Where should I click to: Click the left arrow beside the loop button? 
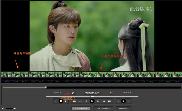click(x=118, y=101)
